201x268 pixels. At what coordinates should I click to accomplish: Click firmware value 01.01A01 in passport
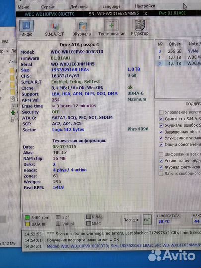(x=61, y=58)
